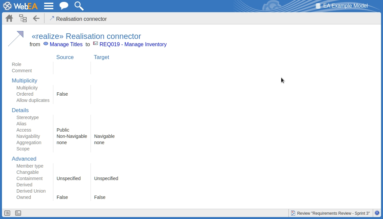The image size is (383, 219).
Task: Collapse the Multiplicity section heading
Action: click(24, 80)
